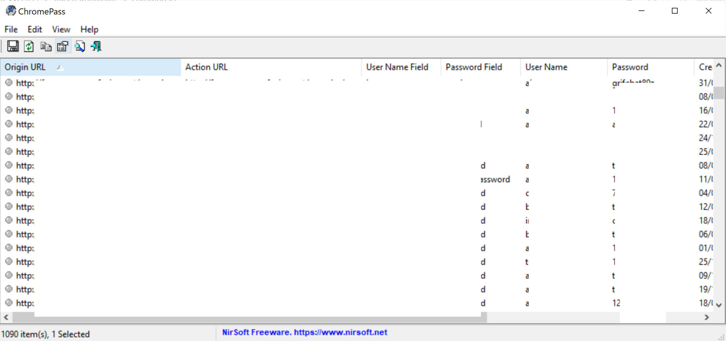The height and width of the screenshot is (341, 726).
Task: Open the NirSoft Freeware website link
Action: (305, 332)
